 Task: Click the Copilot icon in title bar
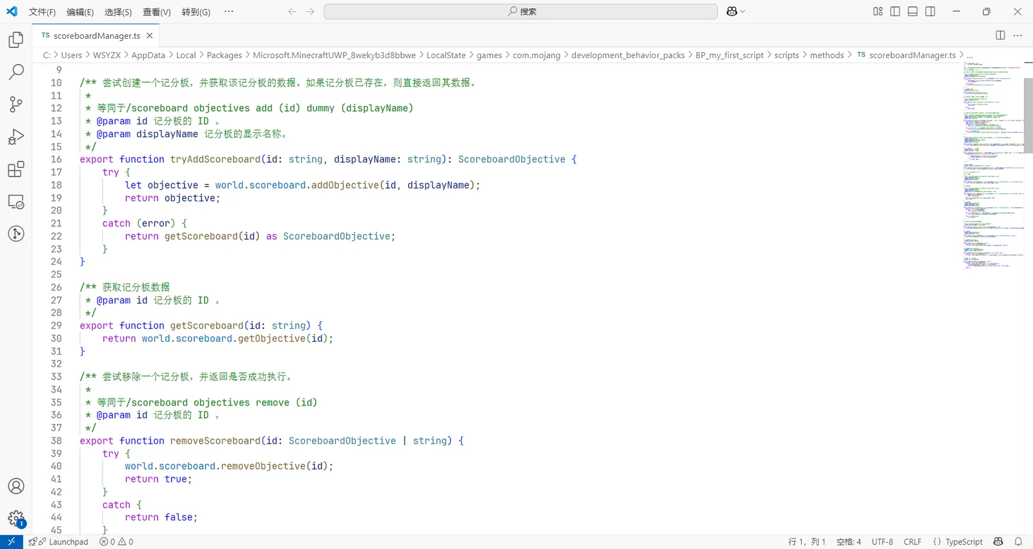click(x=731, y=11)
